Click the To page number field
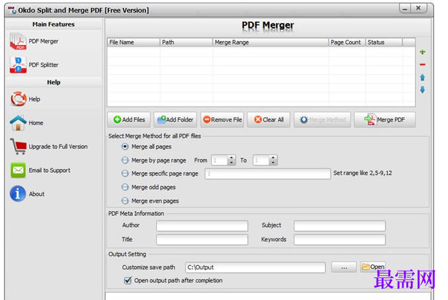The height and width of the screenshot is (300, 448). tap(261, 160)
